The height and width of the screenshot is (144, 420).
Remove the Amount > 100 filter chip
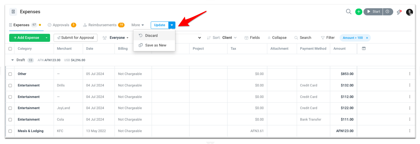point(367,38)
